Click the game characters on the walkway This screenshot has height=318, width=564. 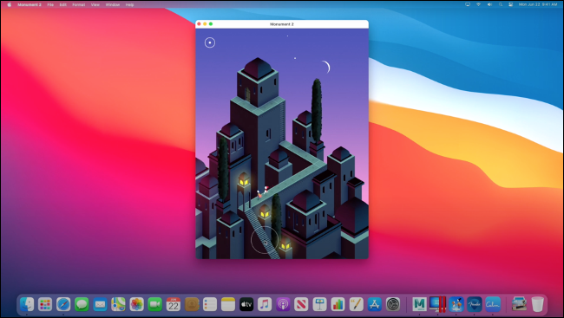262,191
